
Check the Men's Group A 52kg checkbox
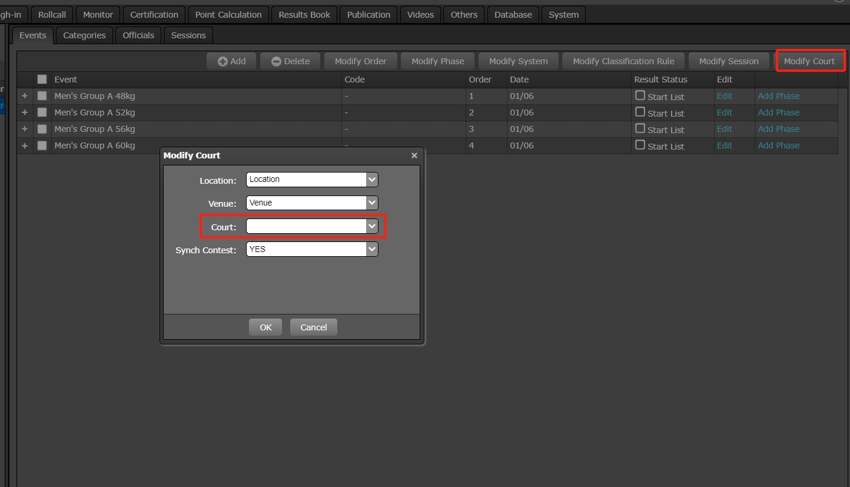[42, 112]
